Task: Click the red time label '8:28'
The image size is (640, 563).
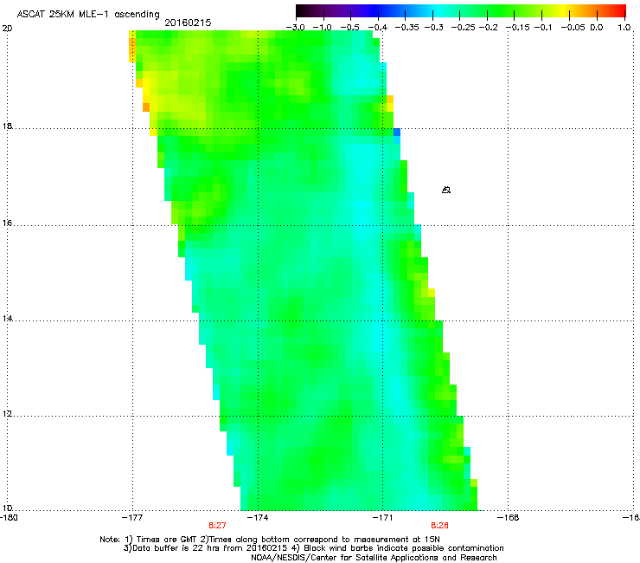Action: pyautogui.click(x=439, y=526)
